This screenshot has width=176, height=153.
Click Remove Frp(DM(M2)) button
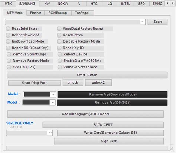click(x=112, y=102)
